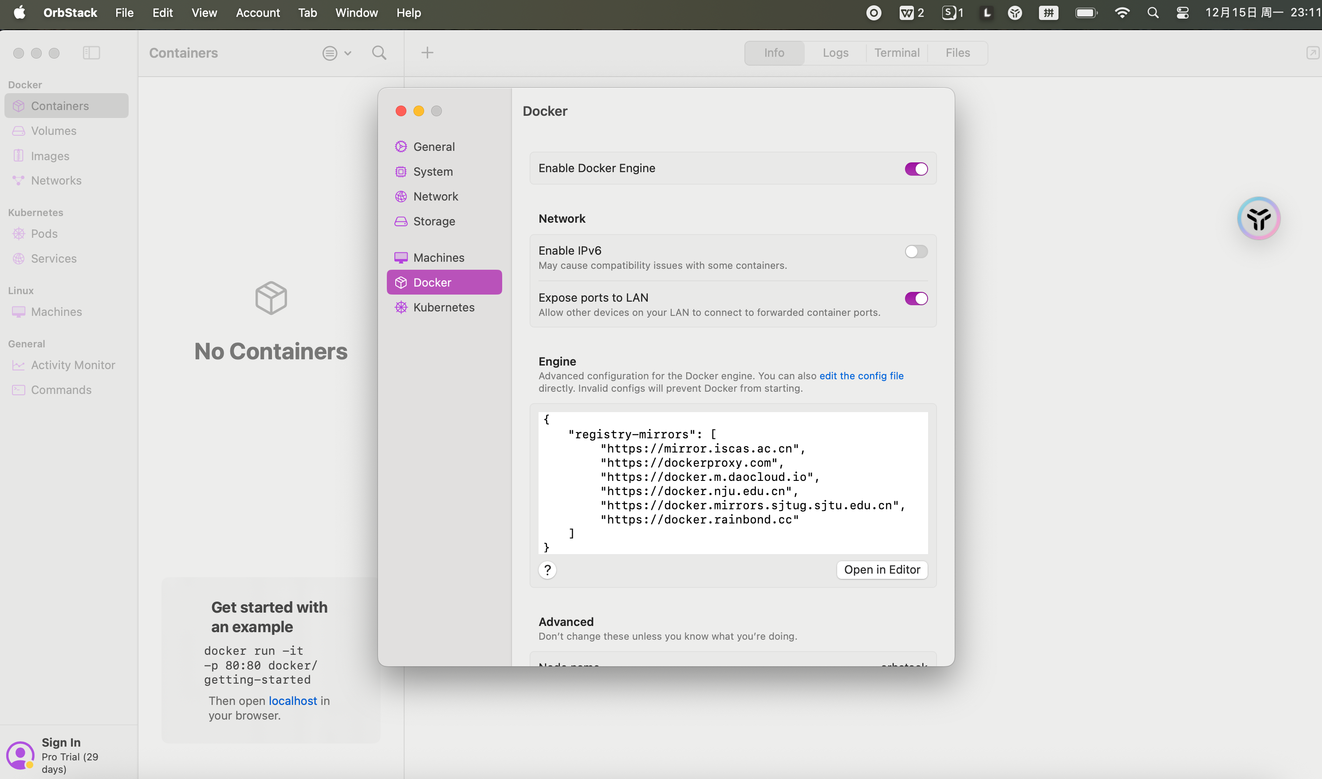The image size is (1322, 779).
Task: Open the Account menu
Action: tap(258, 12)
